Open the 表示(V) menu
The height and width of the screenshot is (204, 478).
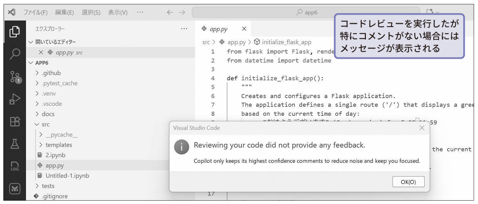coord(118,12)
